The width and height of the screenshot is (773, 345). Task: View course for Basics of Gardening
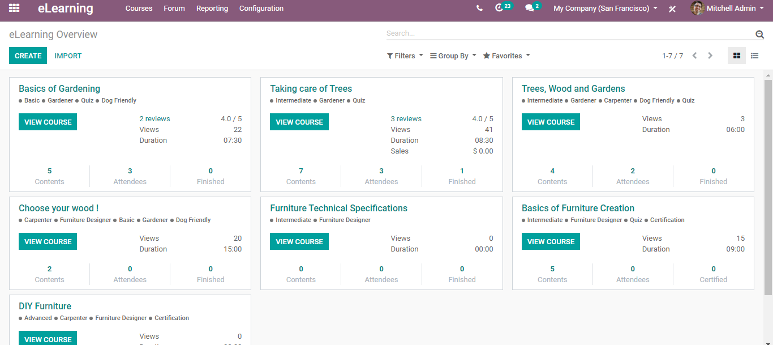click(48, 122)
